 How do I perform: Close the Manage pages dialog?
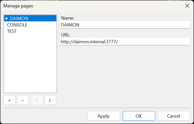(x=187, y=6)
